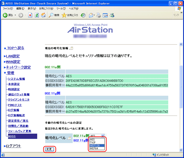The width and height of the screenshot is (184, 158).
Task: Open クライアントモニタ page
Action: [x=18, y=100]
